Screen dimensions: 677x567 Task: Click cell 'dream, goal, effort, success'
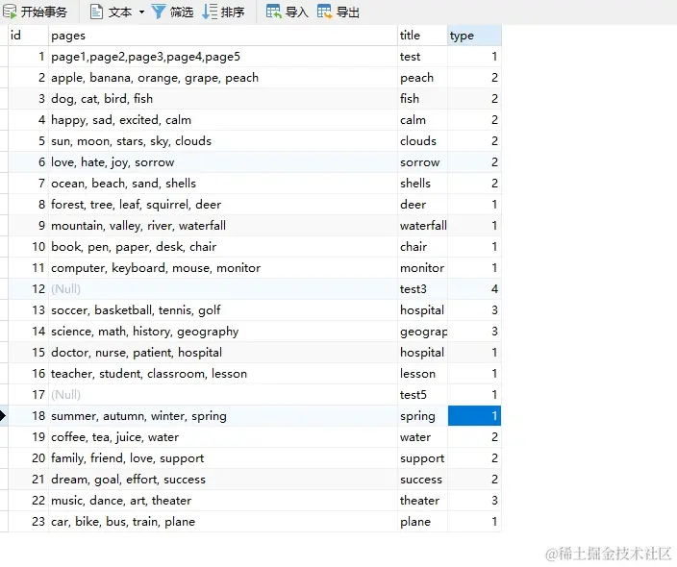coord(223,480)
